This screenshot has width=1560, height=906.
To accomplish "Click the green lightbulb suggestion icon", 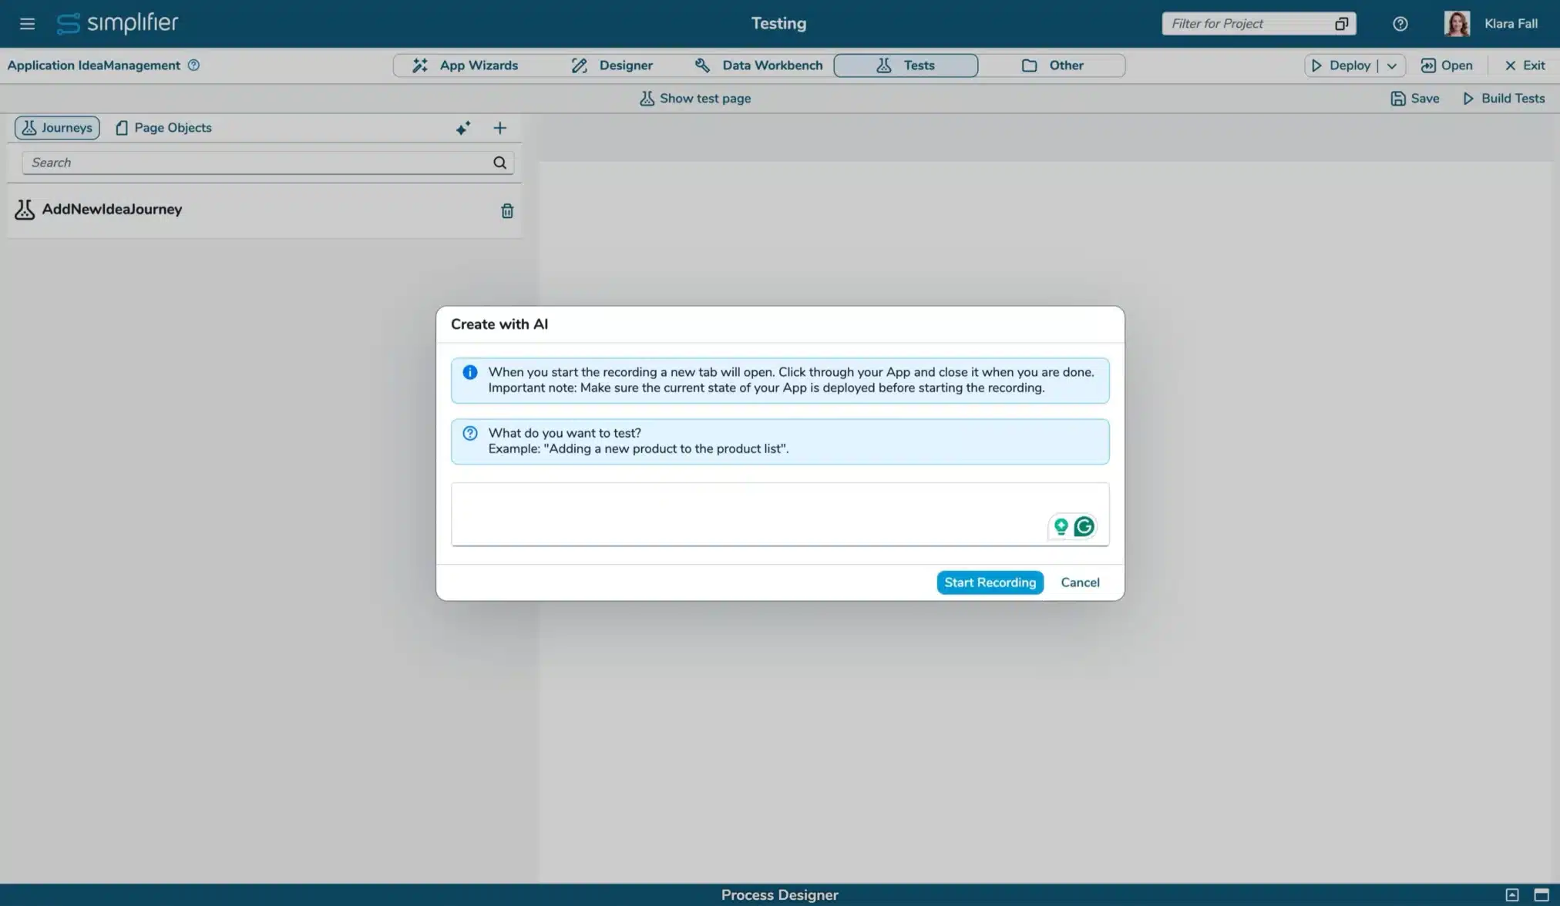I will (1061, 525).
